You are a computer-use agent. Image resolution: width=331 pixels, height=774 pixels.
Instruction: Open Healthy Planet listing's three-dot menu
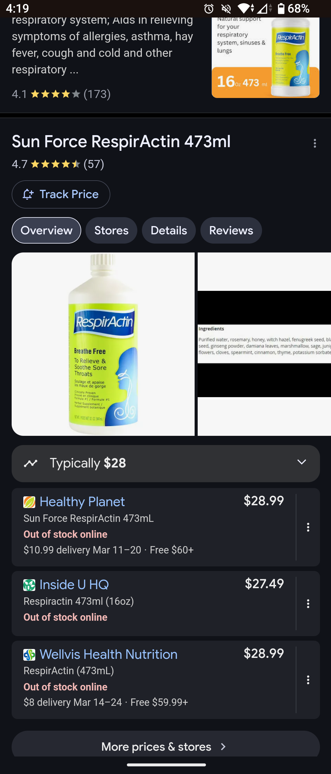tap(308, 527)
